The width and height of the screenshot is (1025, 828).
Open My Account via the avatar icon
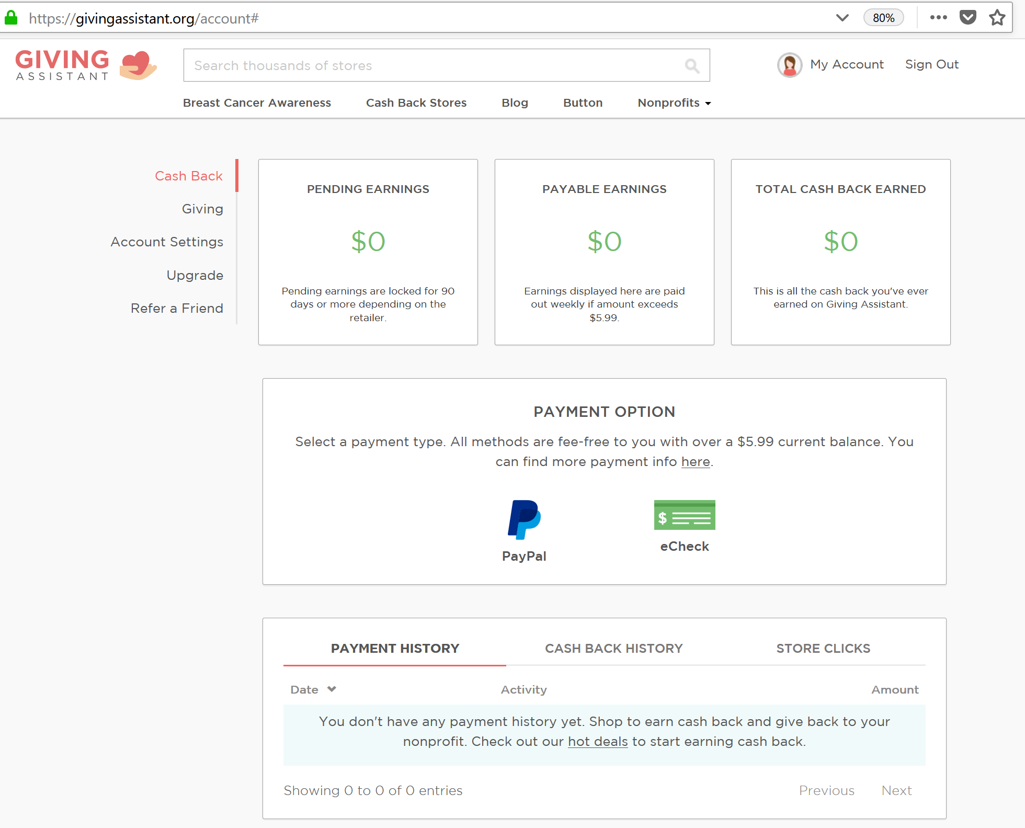pyautogui.click(x=789, y=64)
